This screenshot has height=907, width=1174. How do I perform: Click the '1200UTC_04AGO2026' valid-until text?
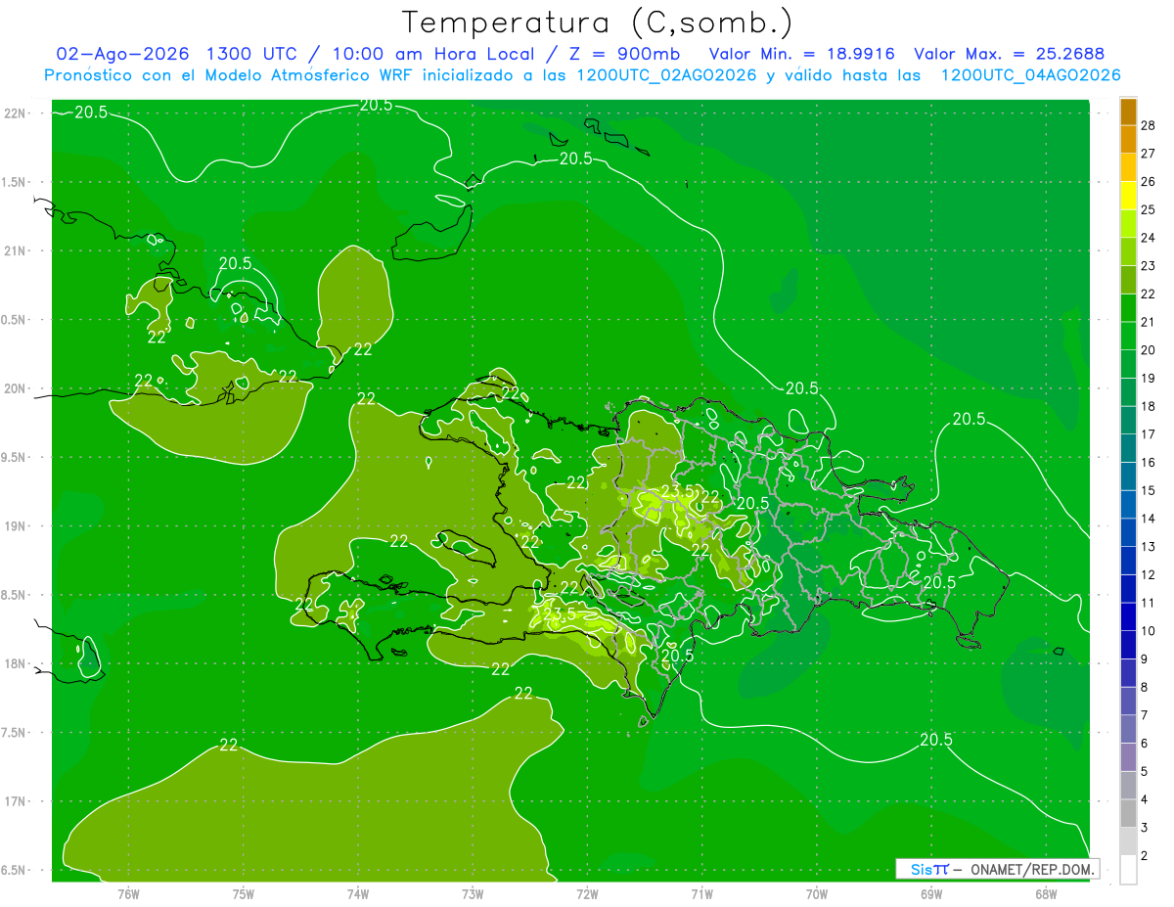(1030, 75)
